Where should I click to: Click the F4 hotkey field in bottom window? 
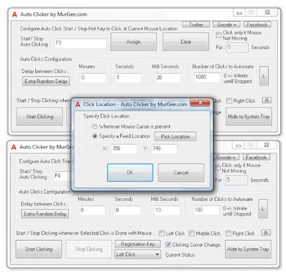tap(63, 176)
